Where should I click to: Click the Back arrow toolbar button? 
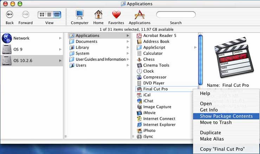(9, 14)
